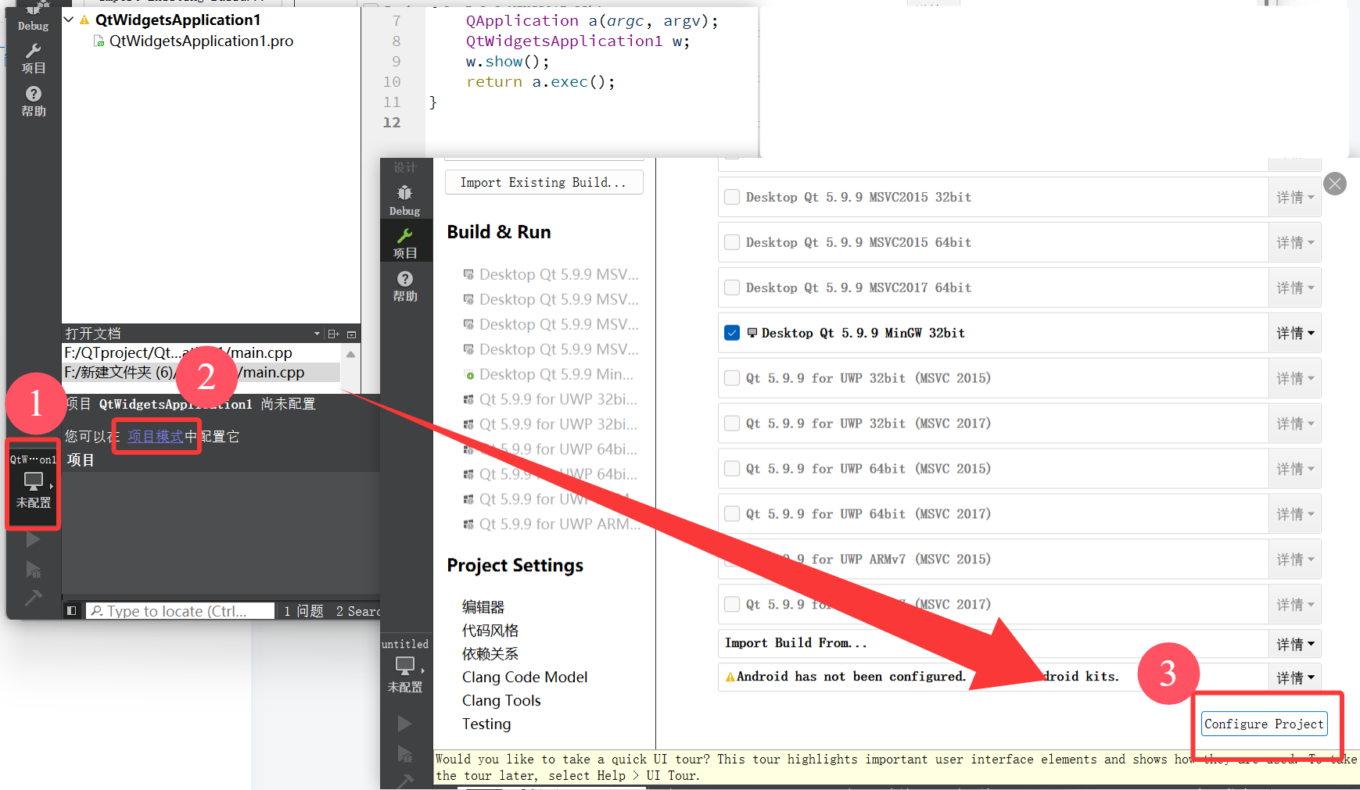Open the QtW…on1 未配置 kit selector
The image size is (1360, 790).
(34, 484)
